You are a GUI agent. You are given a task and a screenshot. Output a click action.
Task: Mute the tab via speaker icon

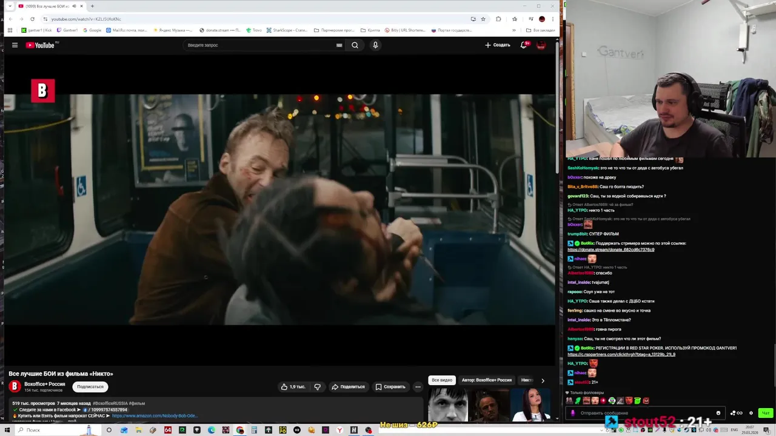[75, 6]
